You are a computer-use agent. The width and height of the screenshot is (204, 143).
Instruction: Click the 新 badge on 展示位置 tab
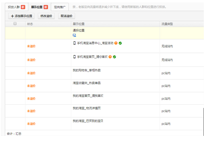[x=46, y=7]
